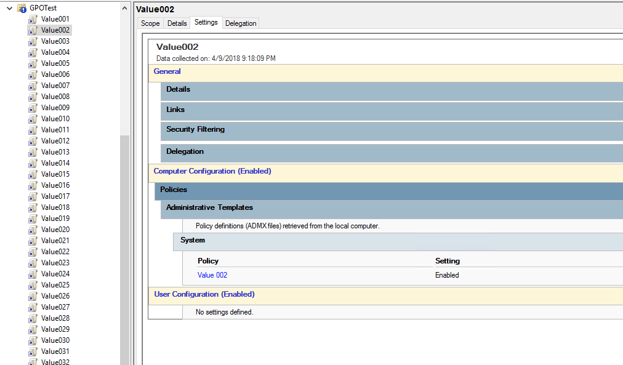This screenshot has width=623, height=365.
Task: Click the Value005 GPO link icon
Action: coord(33,63)
